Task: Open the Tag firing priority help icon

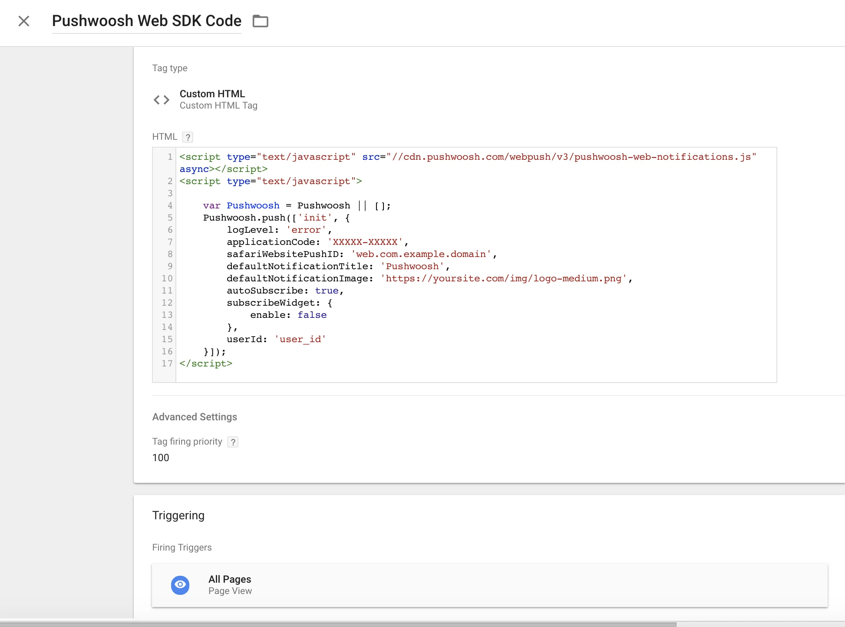Action: pos(233,442)
